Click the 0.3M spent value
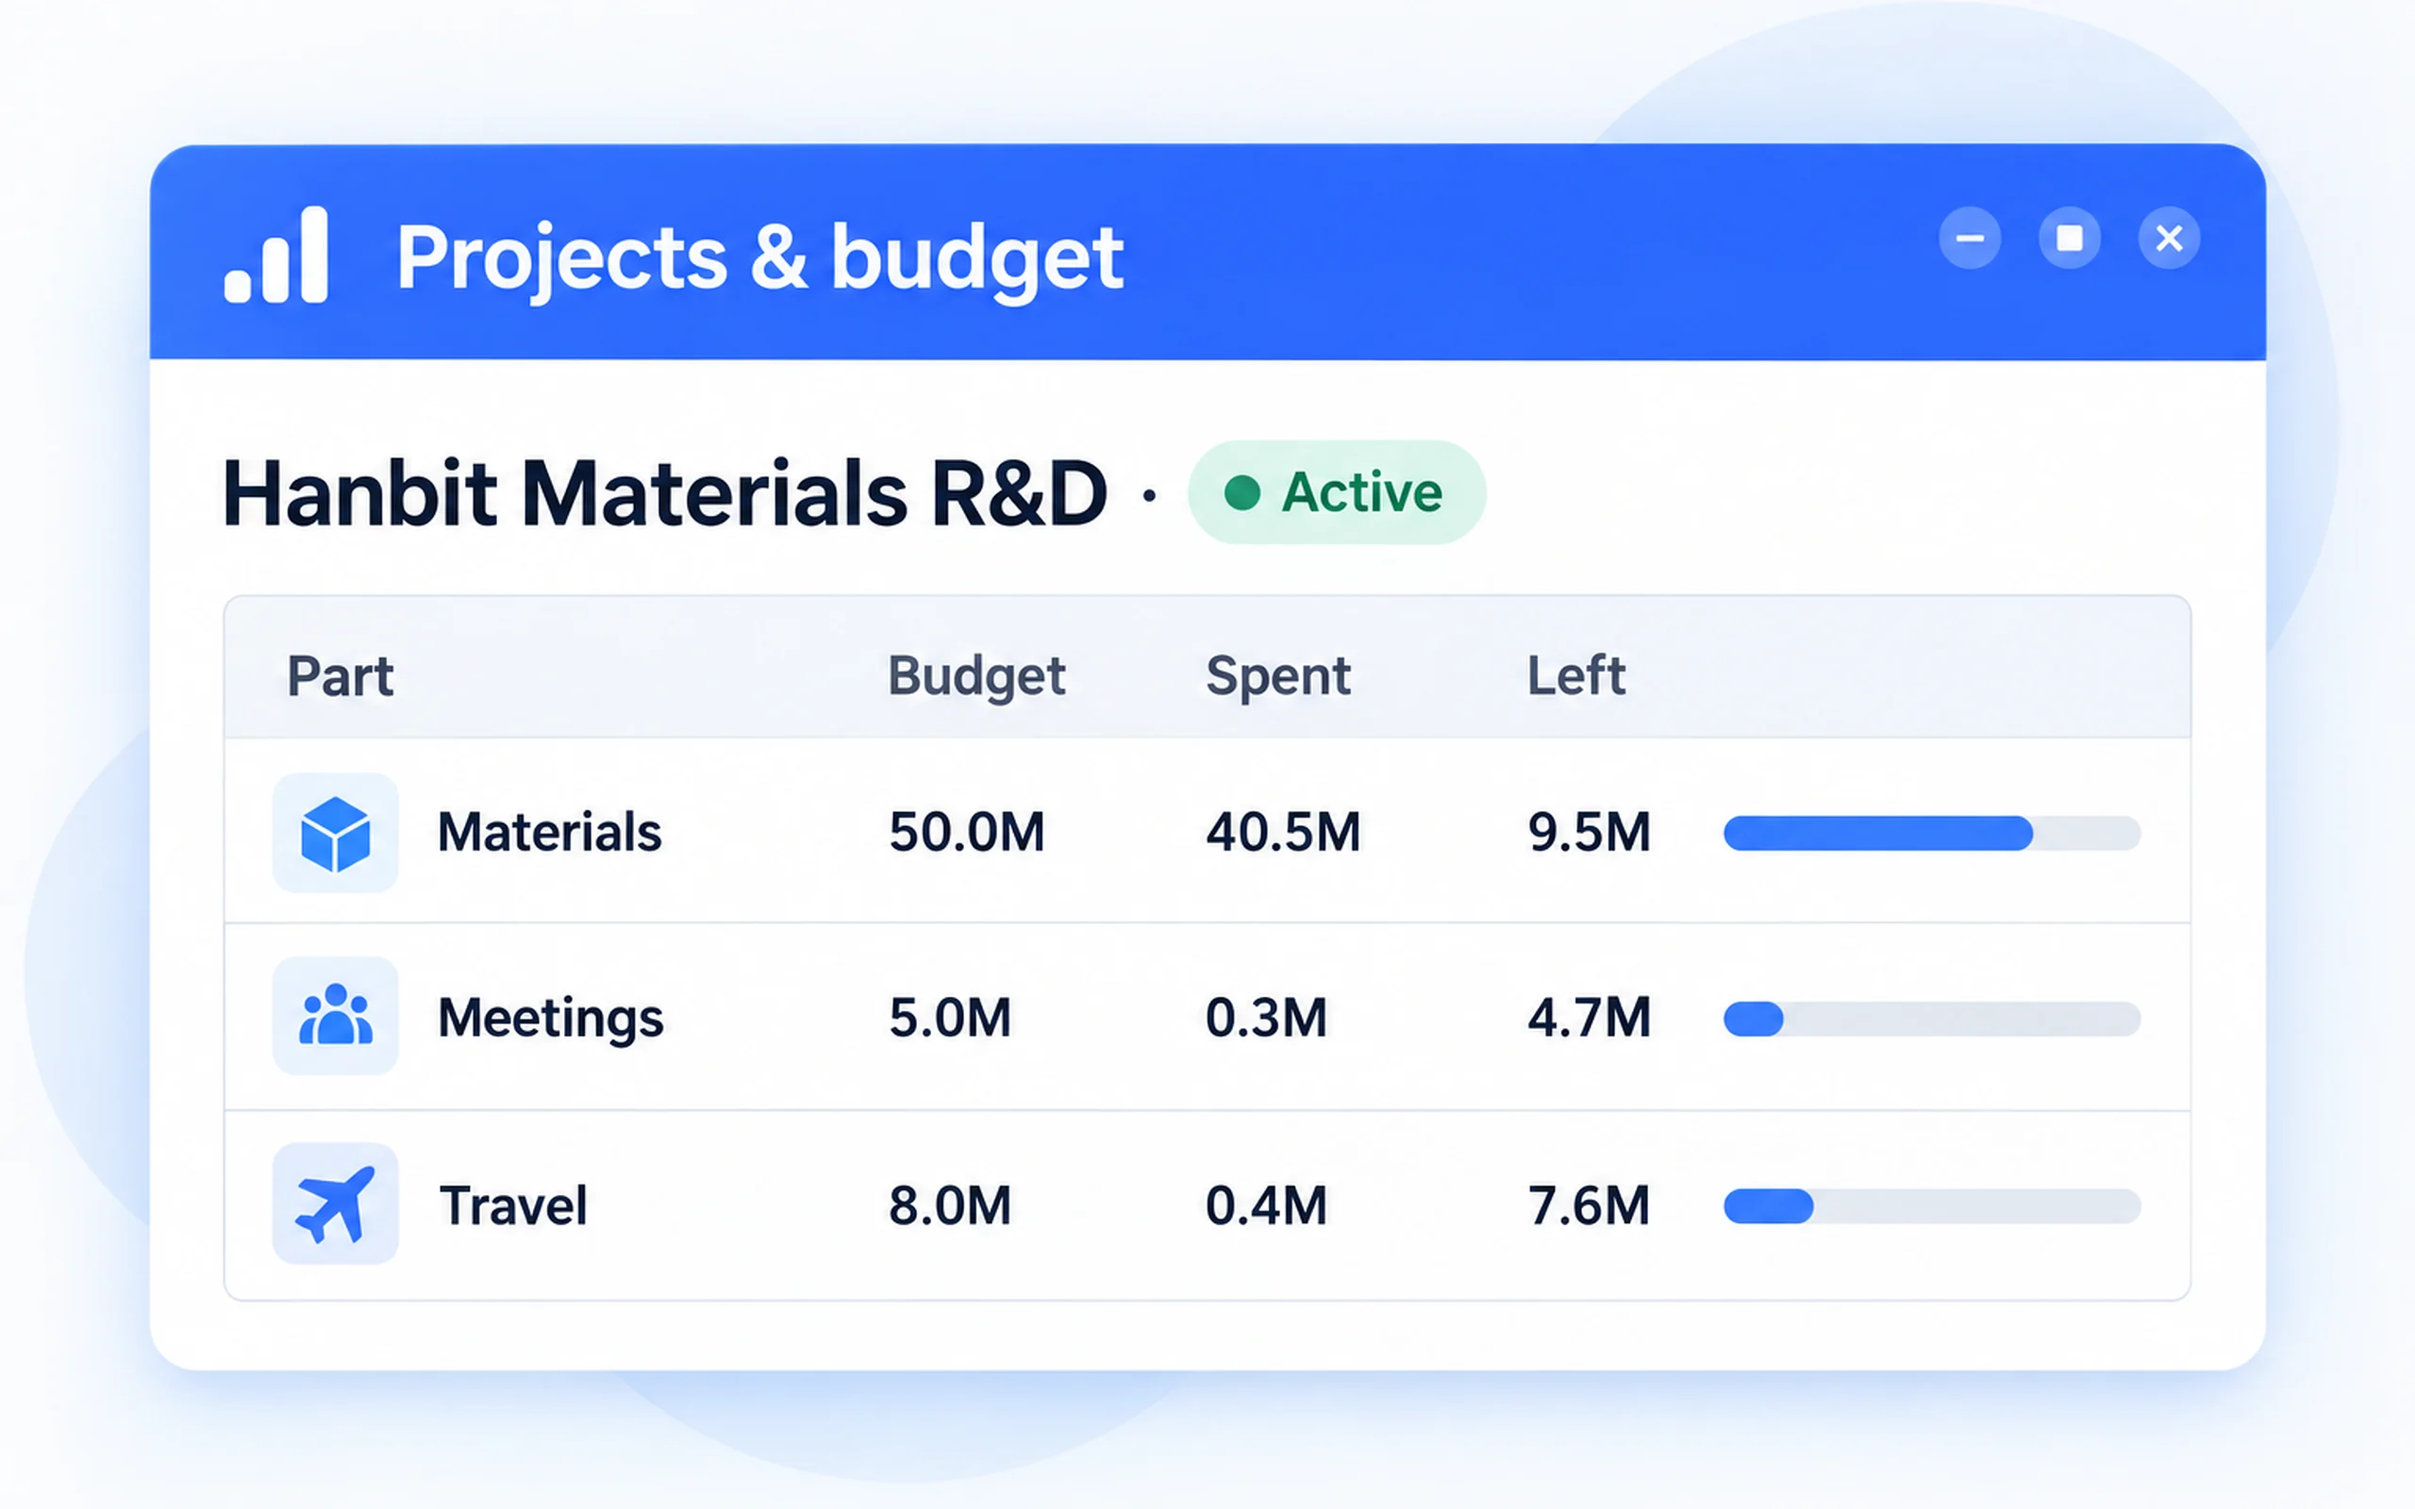This screenshot has width=2415, height=1509. [1266, 1018]
